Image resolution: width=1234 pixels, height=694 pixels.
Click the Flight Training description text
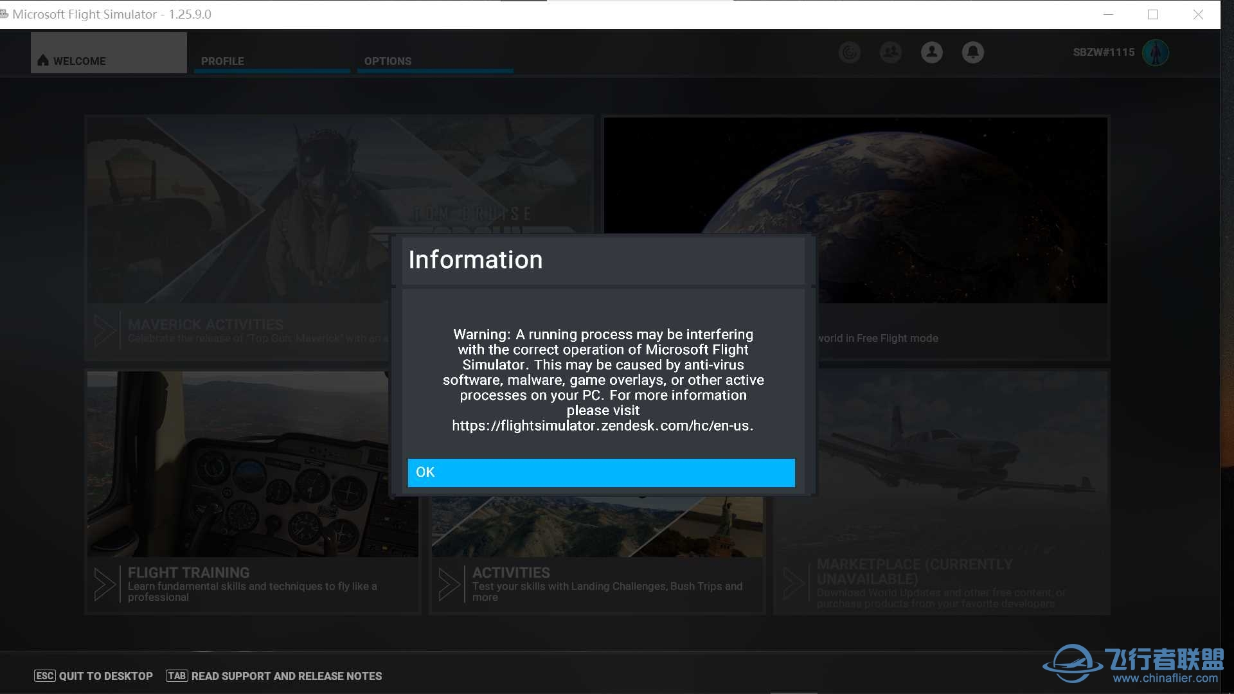point(253,592)
